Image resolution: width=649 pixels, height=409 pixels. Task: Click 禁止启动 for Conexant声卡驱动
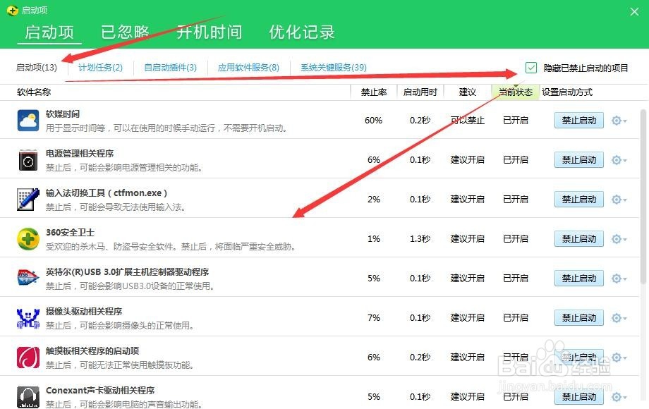pos(578,397)
